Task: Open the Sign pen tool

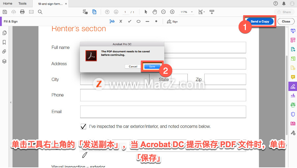Action: tap(172, 21)
